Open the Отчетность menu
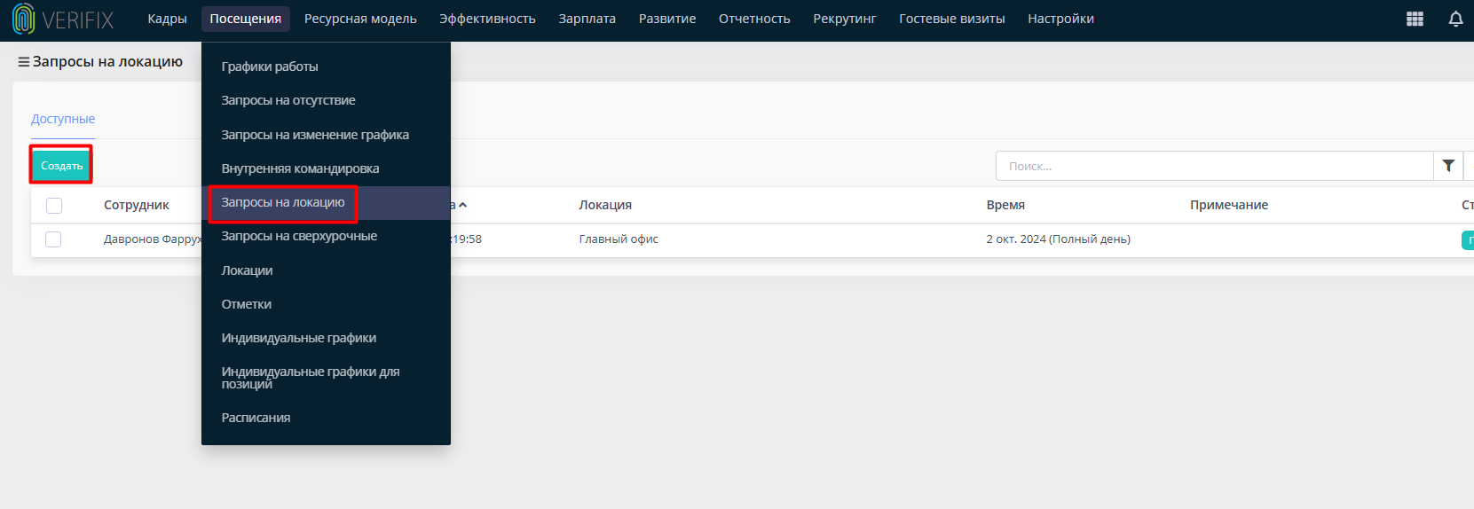This screenshot has height=509, width=1474. [x=754, y=19]
